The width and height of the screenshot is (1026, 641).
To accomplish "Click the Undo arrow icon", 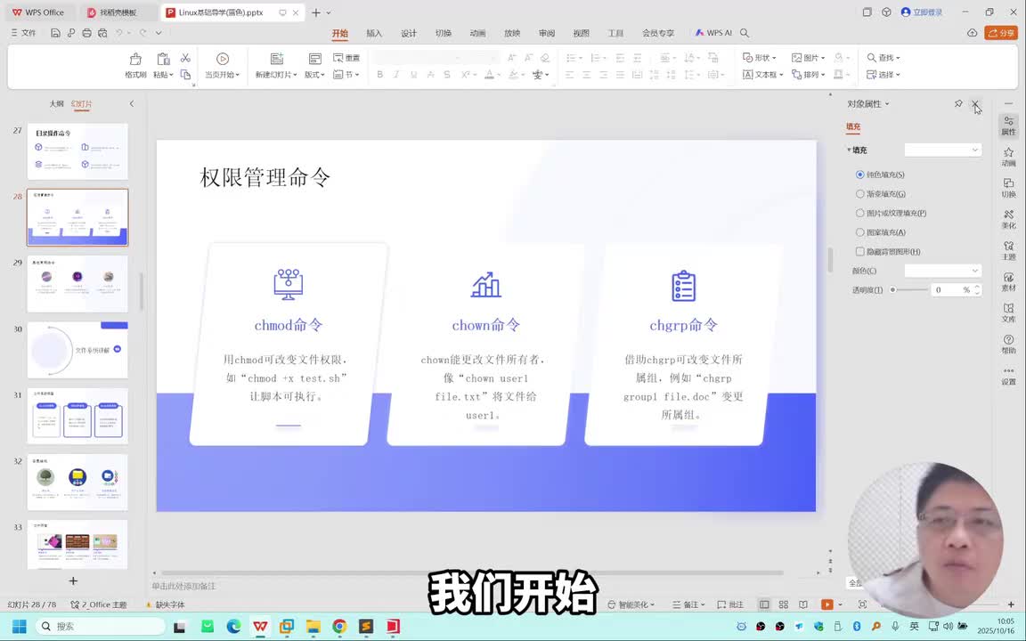I will coord(119,32).
